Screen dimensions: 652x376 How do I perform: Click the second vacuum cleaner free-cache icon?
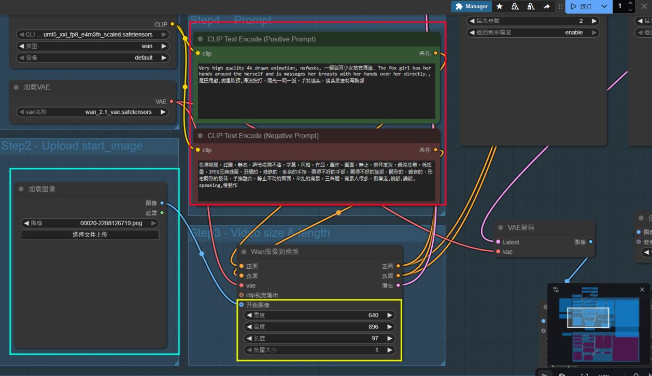click(530, 6)
